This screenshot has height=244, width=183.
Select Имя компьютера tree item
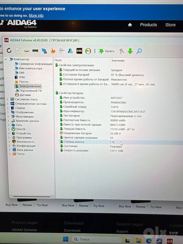(x=30, y=68)
